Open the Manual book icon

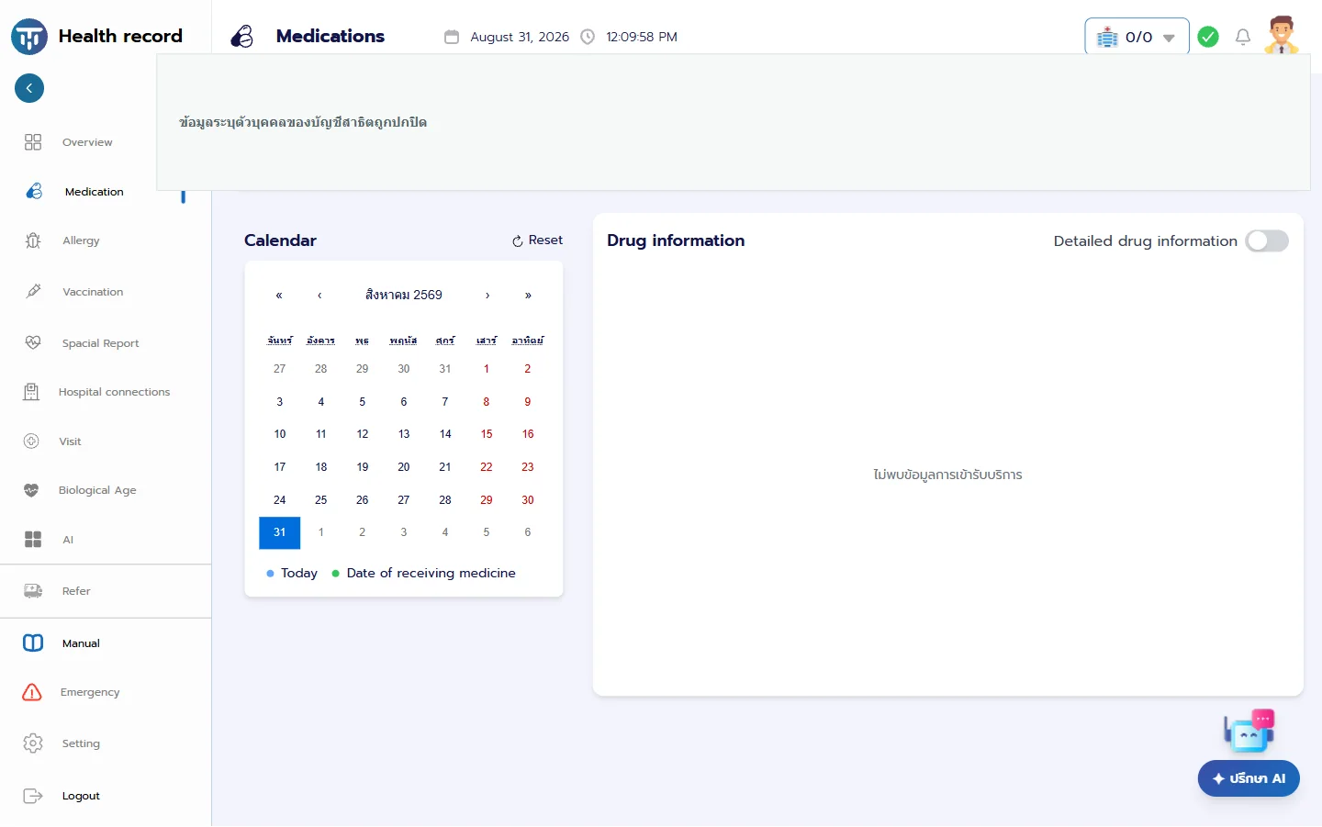(33, 643)
